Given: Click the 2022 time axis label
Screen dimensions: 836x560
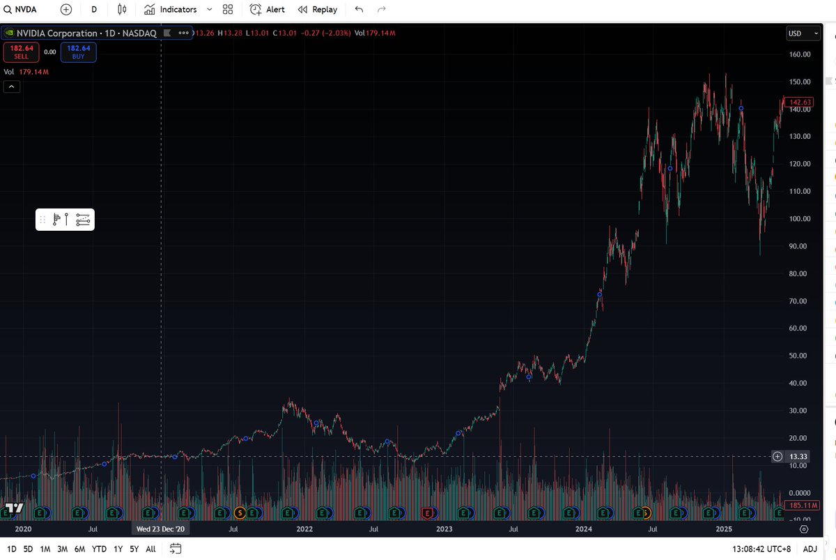Looking at the screenshot, I should tap(304, 529).
